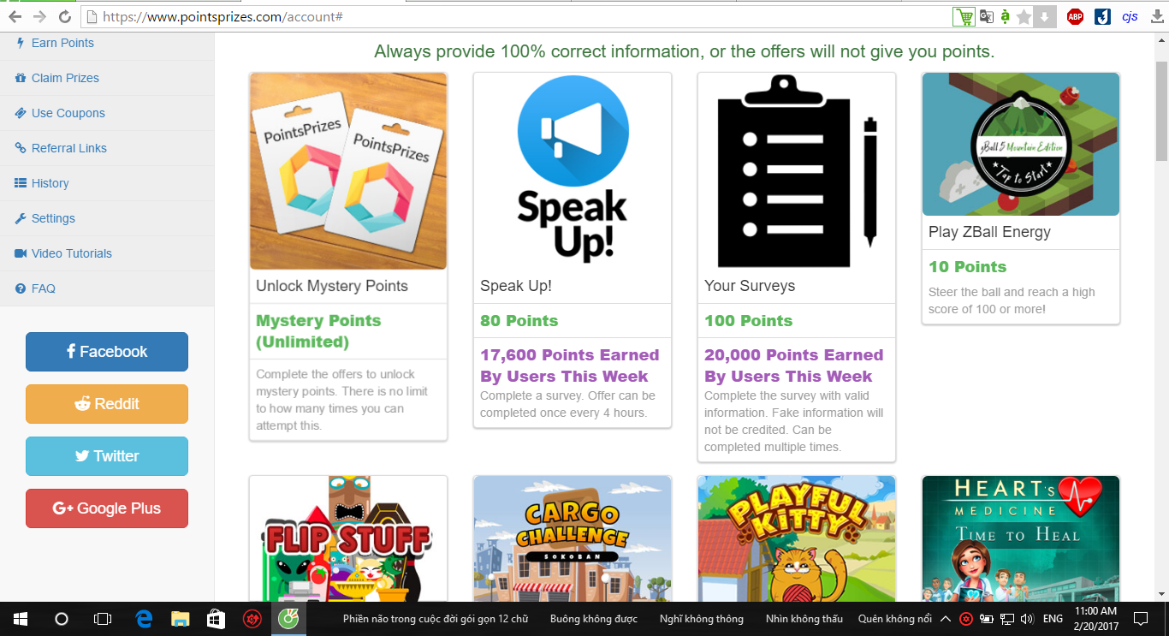View History in the sidebar

(107, 183)
